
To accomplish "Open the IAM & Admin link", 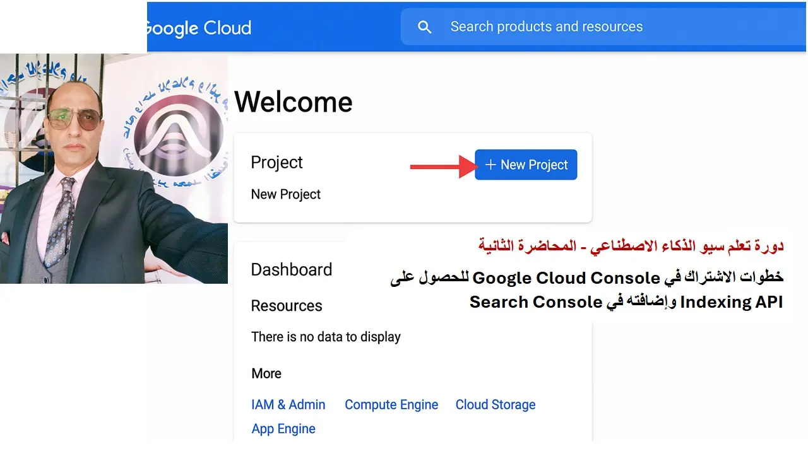I will (288, 405).
